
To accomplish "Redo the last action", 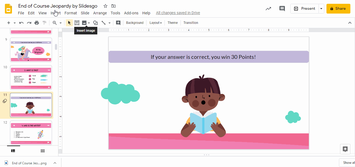I will 29,23.
